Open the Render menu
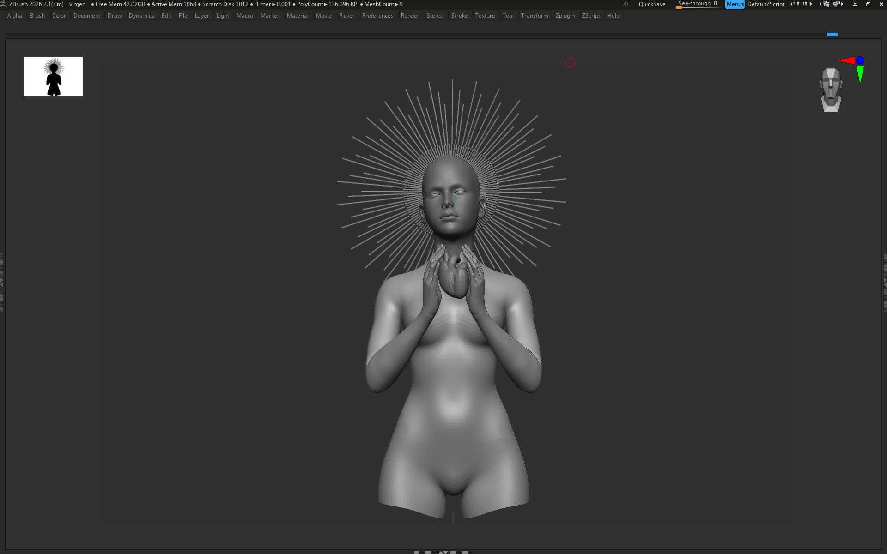This screenshot has width=887, height=554. (410, 16)
